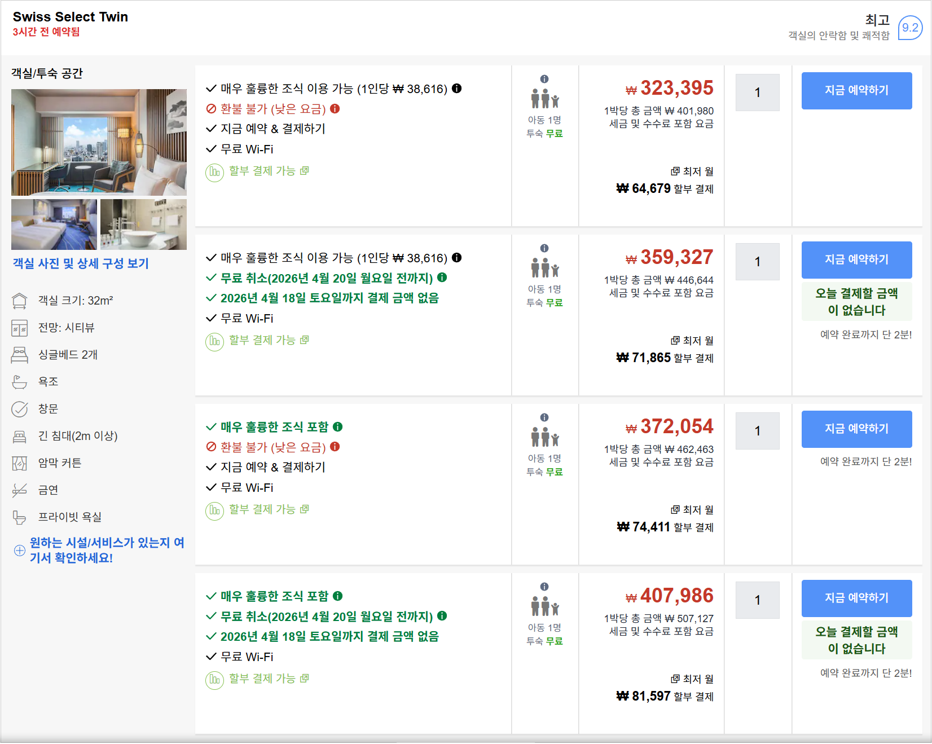Screen dimensions: 932x744
Task: Open room quantity selector for ₩407,986 rate
Action: [758, 600]
